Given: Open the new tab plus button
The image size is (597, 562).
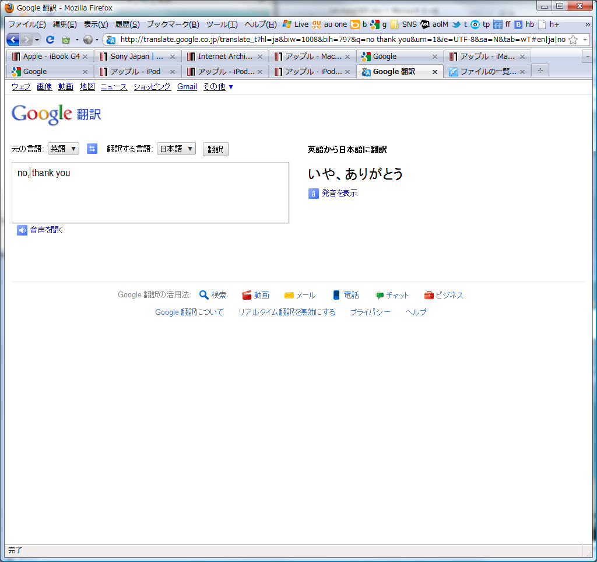Looking at the screenshot, I should (540, 71).
